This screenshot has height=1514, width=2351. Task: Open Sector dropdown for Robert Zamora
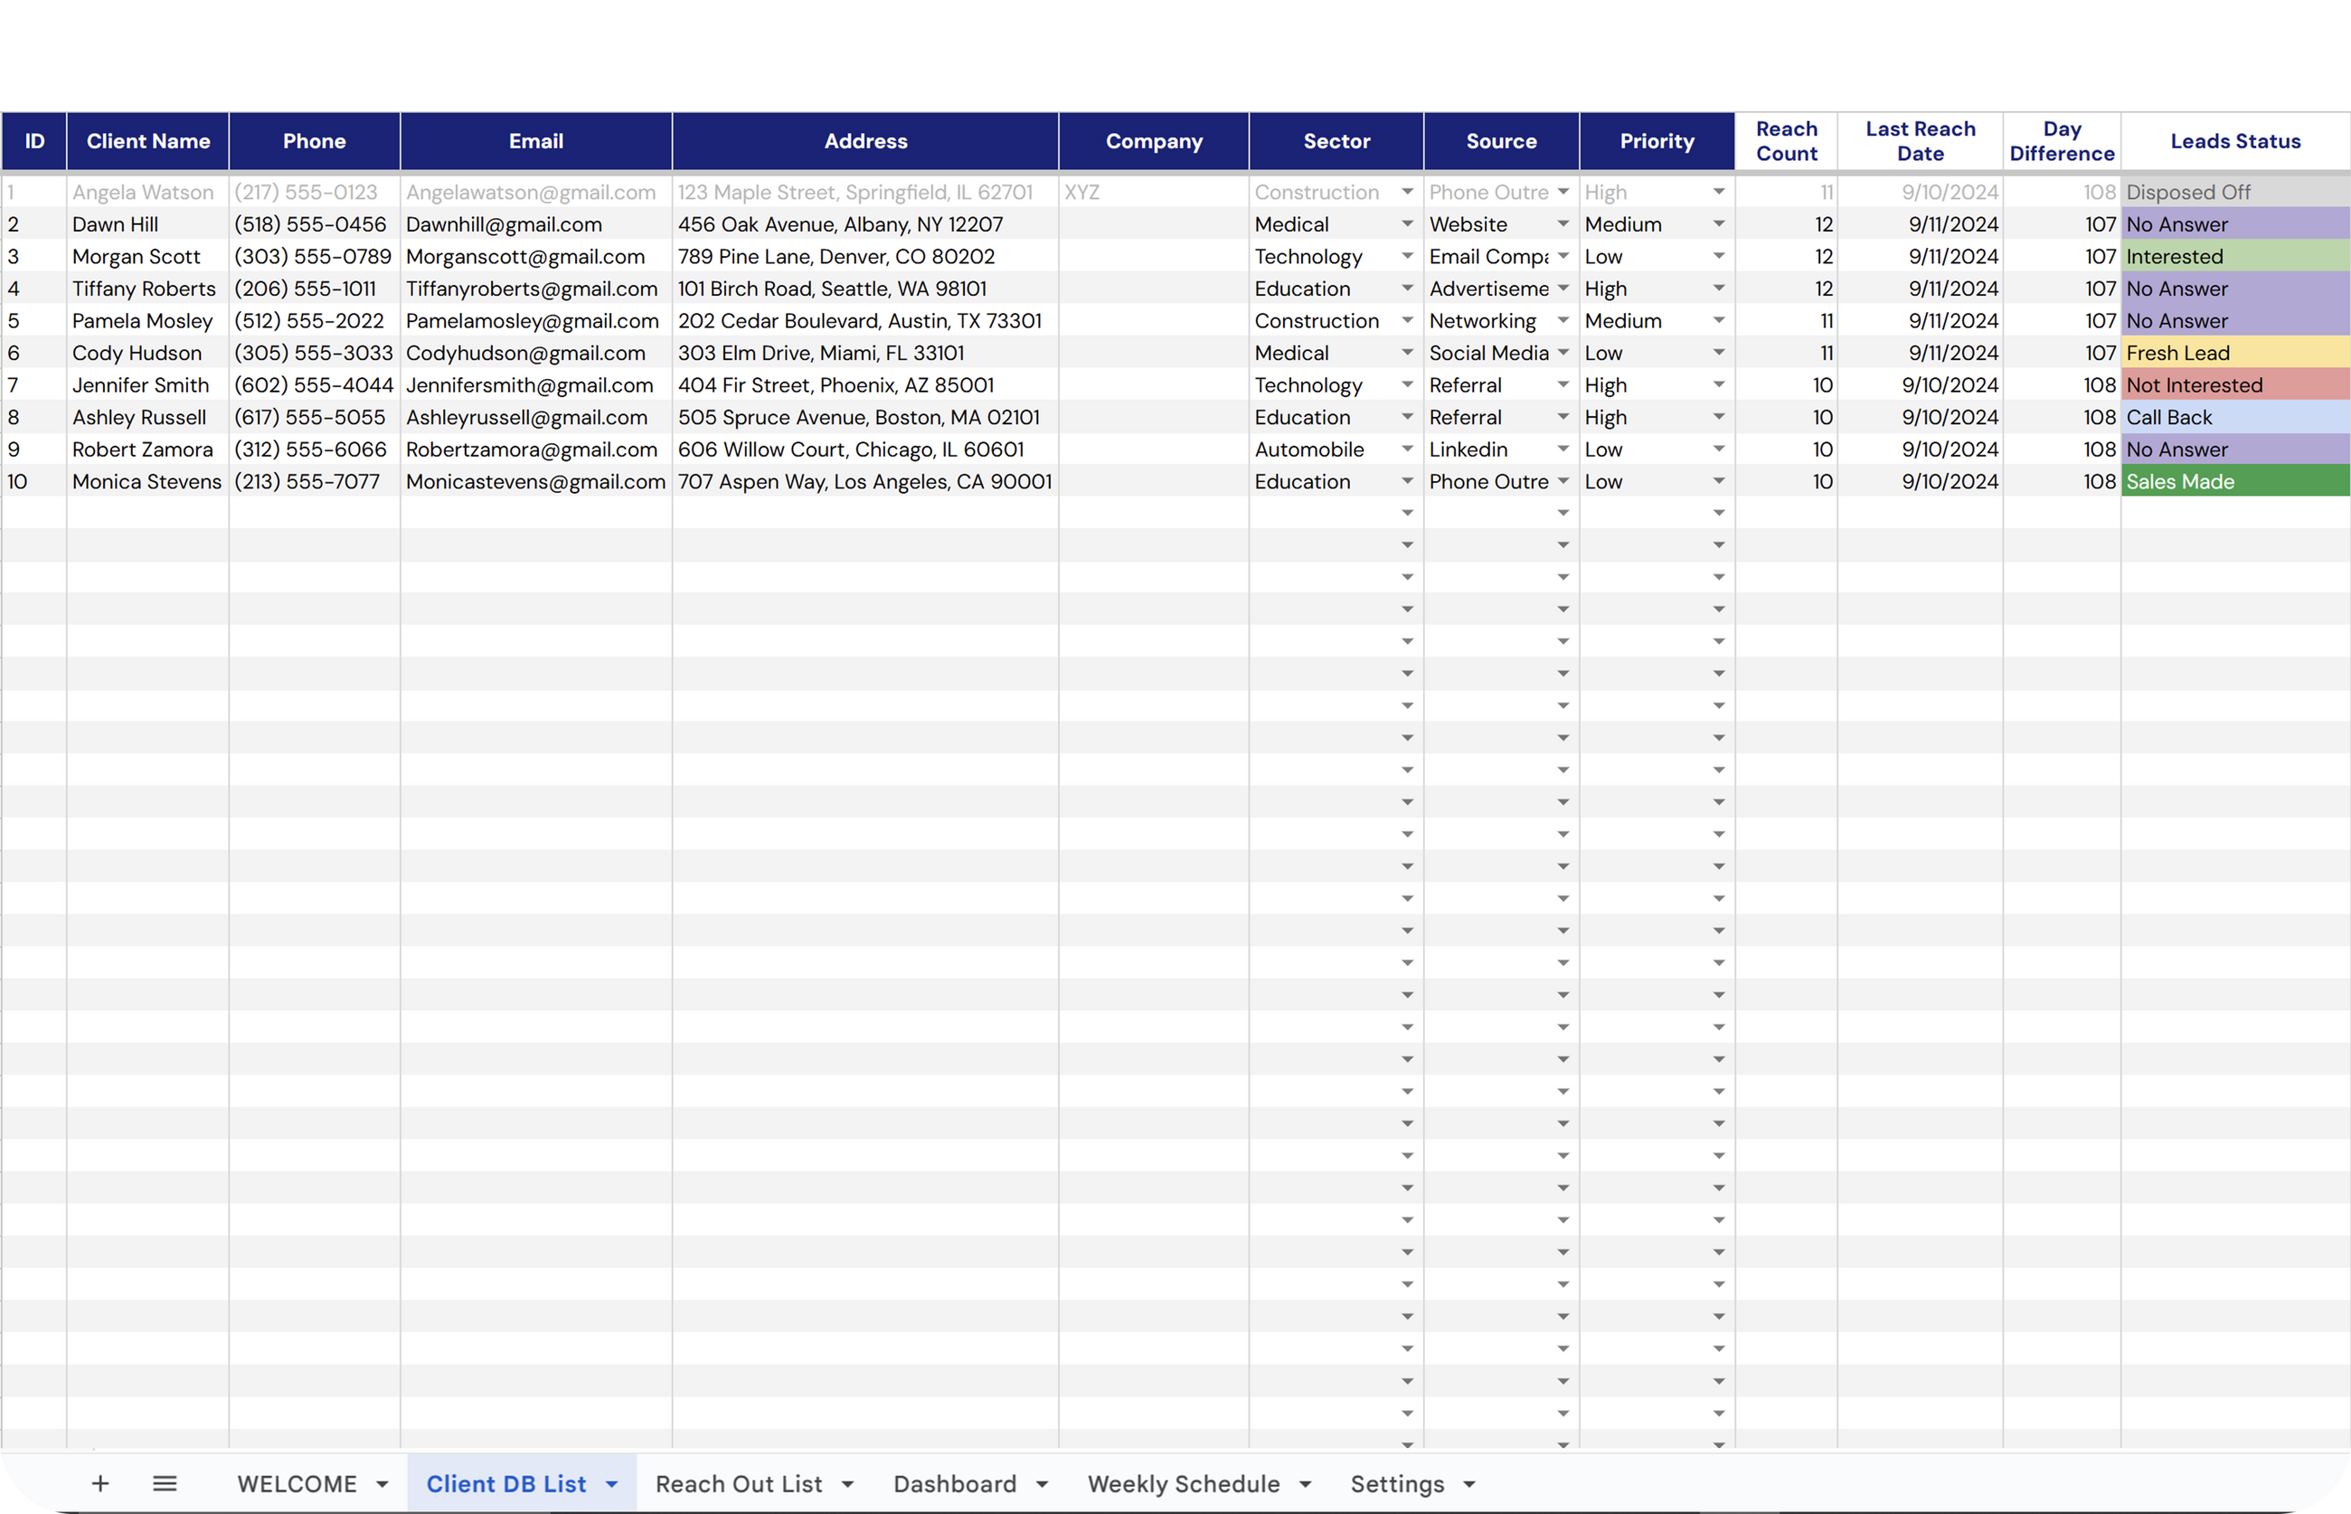click(1408, 449)
